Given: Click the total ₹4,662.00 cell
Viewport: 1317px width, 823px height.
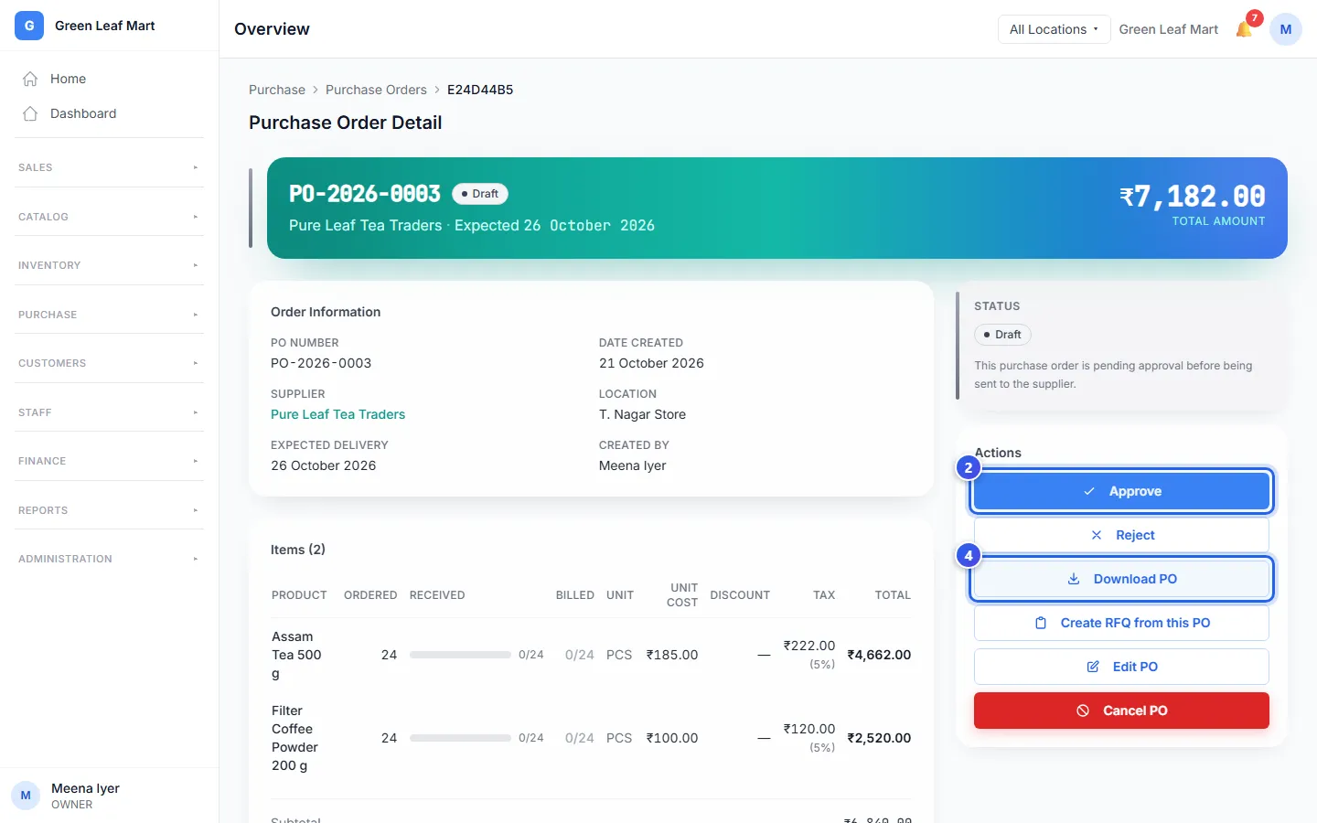Looking at the screenshot, I should pos(879,655).
